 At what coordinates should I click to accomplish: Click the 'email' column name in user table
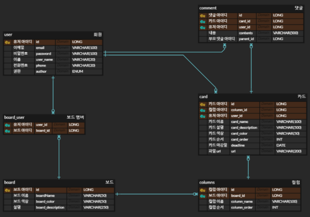tap(40, 48)
